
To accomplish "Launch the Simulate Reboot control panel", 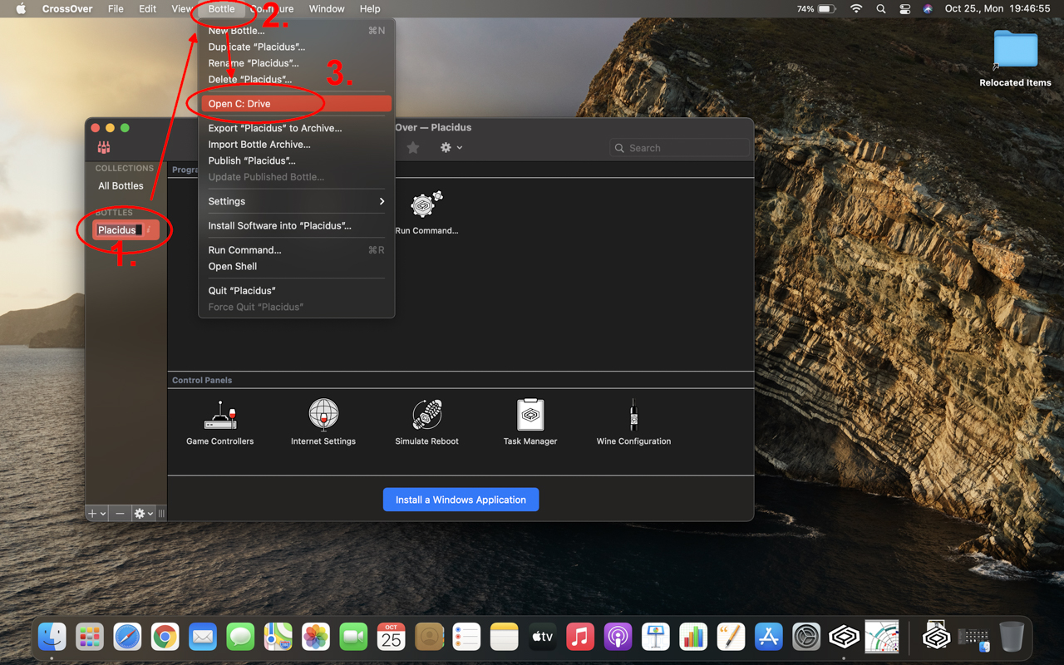I will (426, 422).
